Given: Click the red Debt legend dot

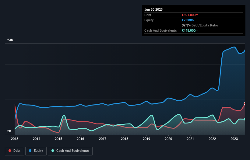Looking at the screenshot, I should pyautogui.click(x=10, y=151).
